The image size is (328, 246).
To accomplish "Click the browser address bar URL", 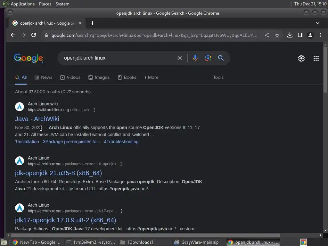I will [x=154, y=35].
